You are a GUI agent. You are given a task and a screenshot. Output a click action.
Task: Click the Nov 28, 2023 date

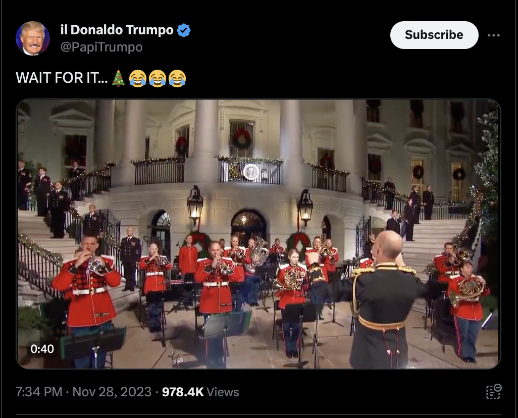point(112,392)
